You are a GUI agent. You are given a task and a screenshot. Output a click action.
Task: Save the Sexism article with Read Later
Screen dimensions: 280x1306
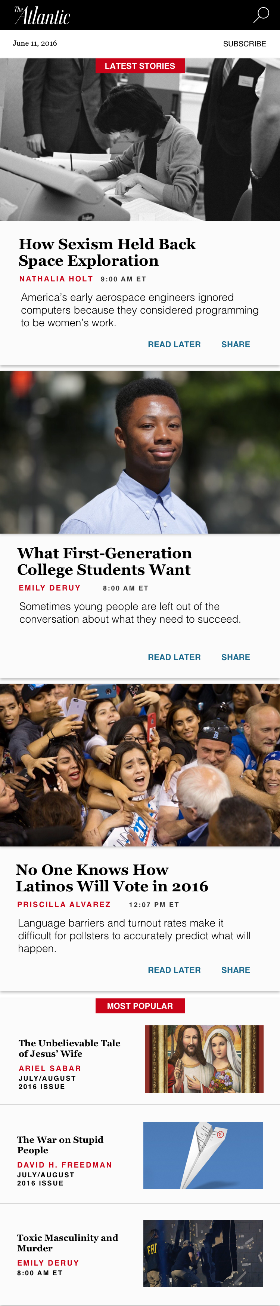[174, 344]
